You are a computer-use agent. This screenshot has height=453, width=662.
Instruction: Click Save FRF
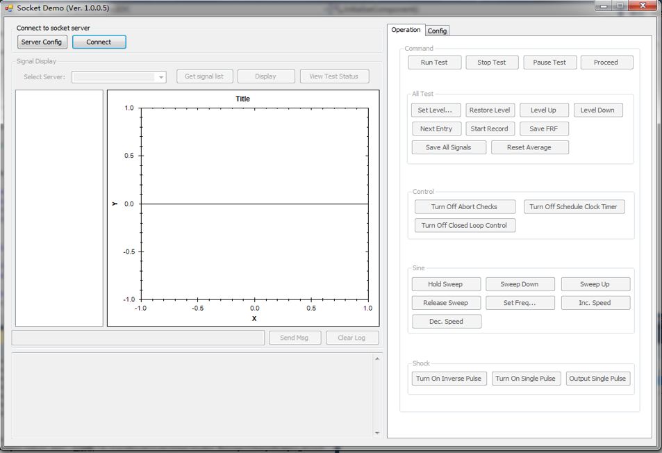click(x=543, y=129)
